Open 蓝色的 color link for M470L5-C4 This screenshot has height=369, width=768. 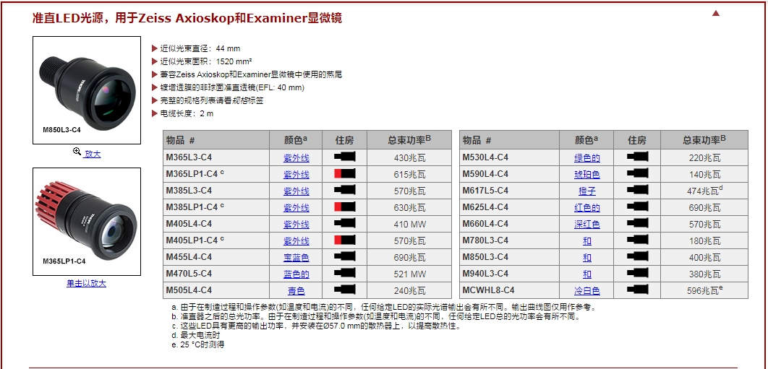point(296,274)
